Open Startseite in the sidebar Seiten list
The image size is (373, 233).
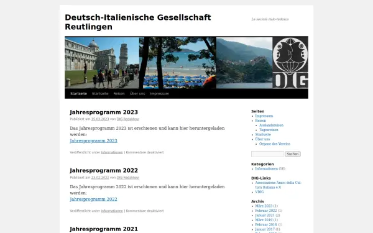[263, 135]
